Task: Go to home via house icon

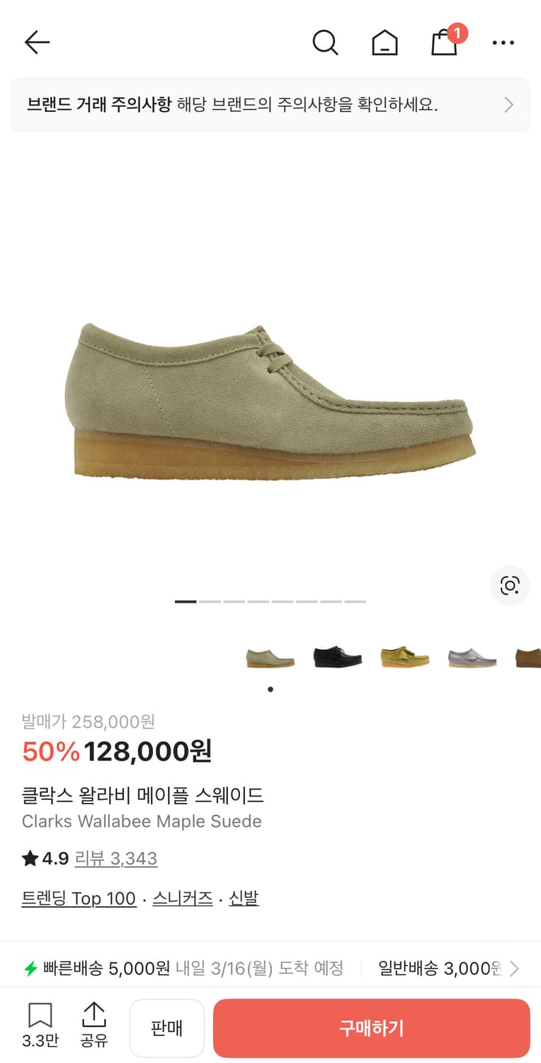Action: click(385, 43)
